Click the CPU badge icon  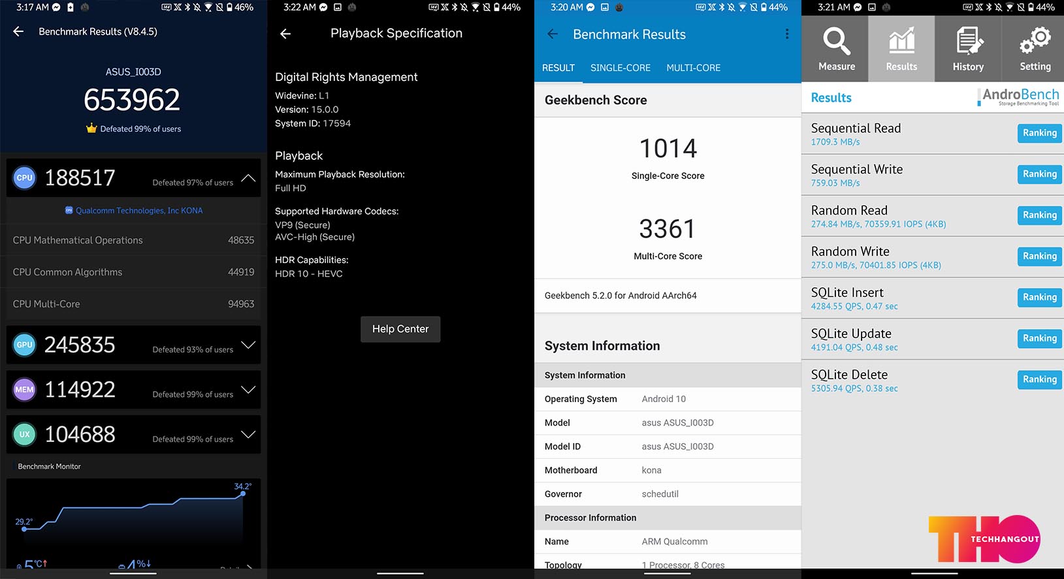click(x=25, y=178)
